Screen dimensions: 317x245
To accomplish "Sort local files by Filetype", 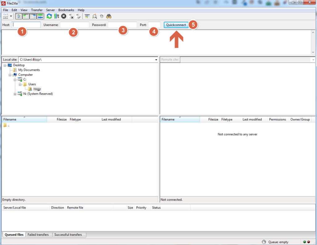I will coord(84,119).
